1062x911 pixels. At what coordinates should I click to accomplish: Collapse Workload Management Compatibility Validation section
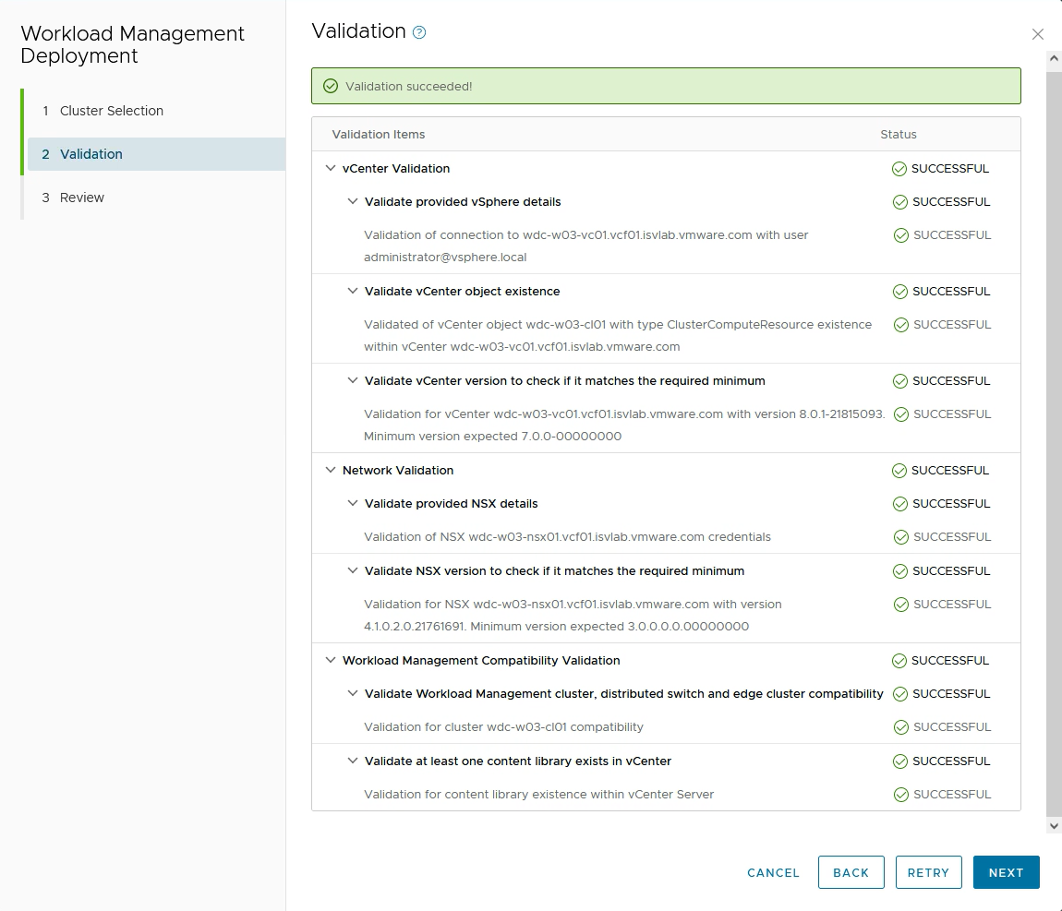pos(331,660)
